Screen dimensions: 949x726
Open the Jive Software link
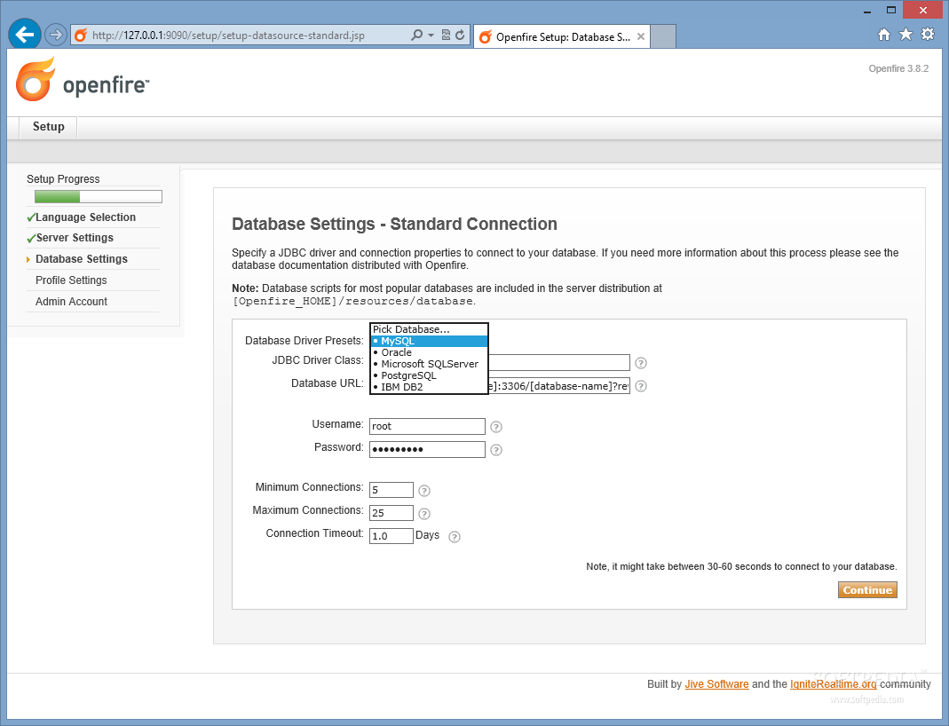tap(716, 684)
